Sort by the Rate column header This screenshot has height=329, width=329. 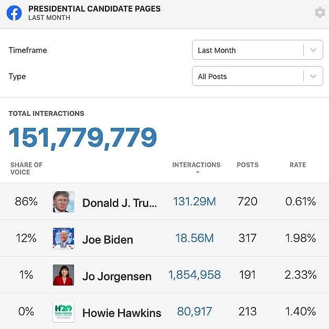pos(298,165)
